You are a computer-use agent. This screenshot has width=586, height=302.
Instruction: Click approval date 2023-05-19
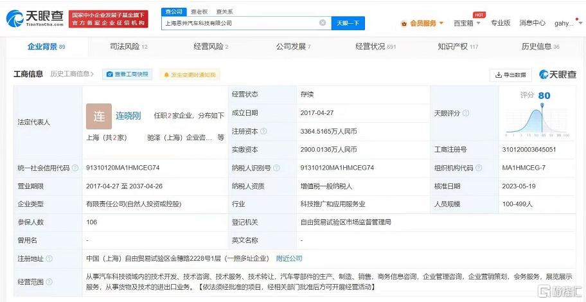[x=519, y=186]
